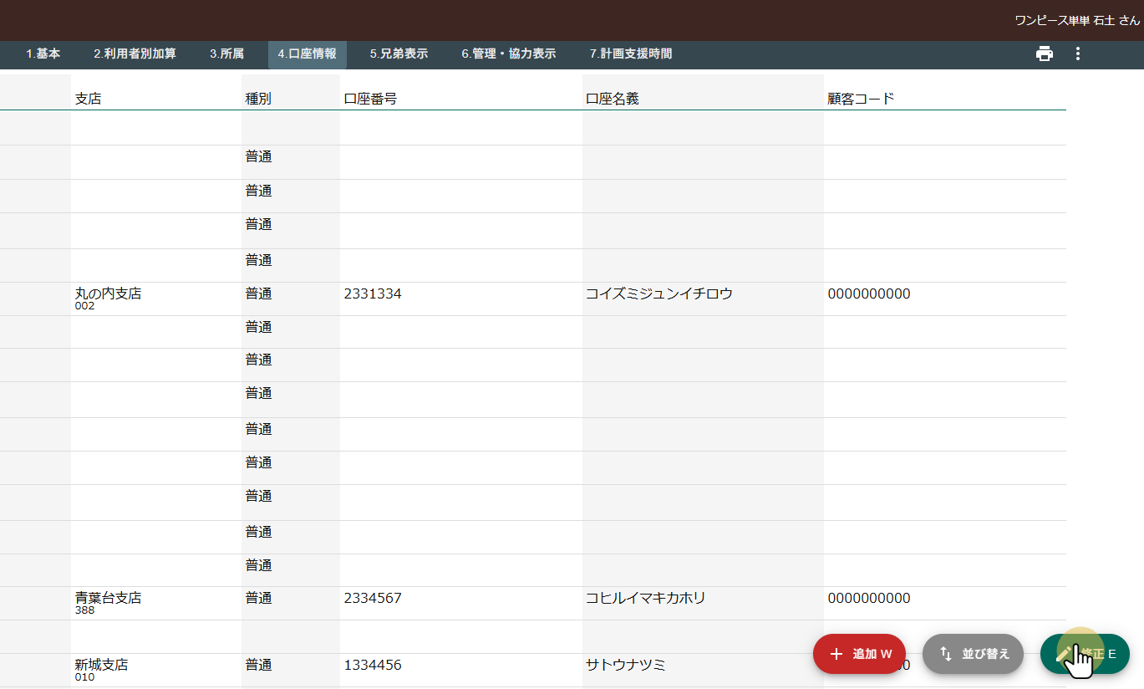This screenshot has width=1144, height=689.
Task: Click the 口座番号 column header
Action: tap(369, 99)
